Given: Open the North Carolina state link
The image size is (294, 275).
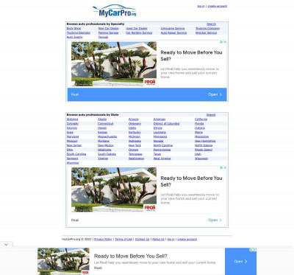Looking at the screenshot, I should coord(163,145).
